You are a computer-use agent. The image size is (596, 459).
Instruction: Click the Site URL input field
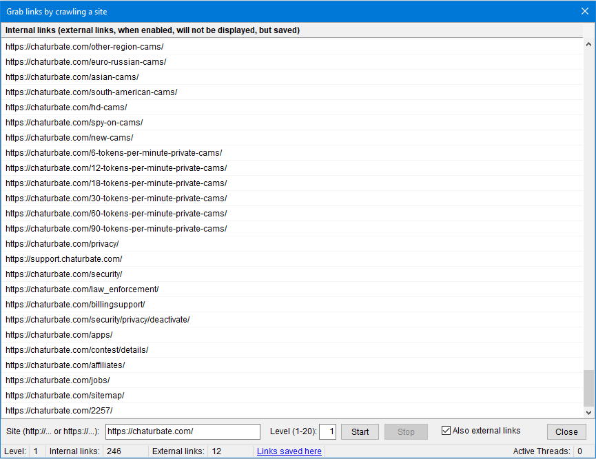click(183, 431)
